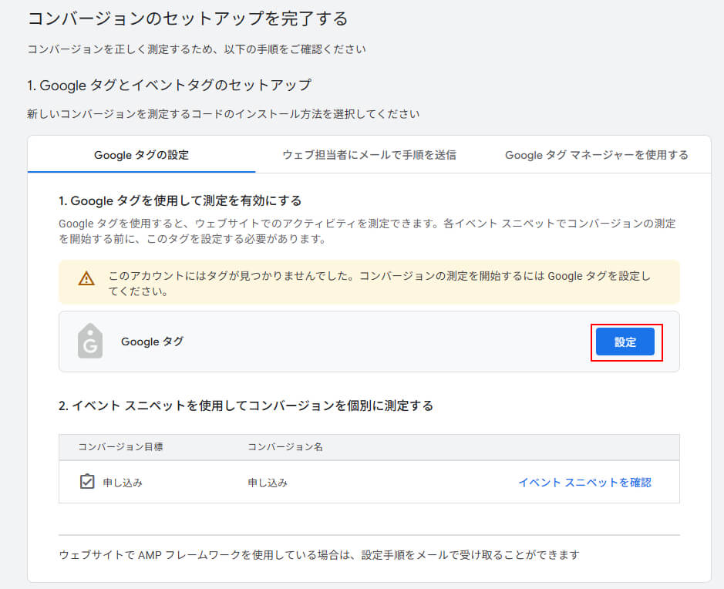The height and width of the screenshot is (589, 724).
Task: Click the AMP フレームワーク footer note
Action: pos(318,554)
